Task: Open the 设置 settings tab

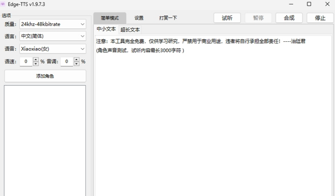Action: coord(139,18)
